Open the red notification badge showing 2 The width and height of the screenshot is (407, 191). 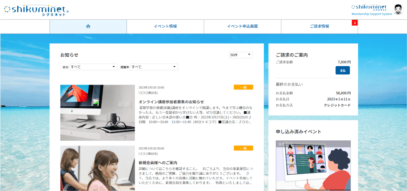pyautogui.click(x=355, y=23)
